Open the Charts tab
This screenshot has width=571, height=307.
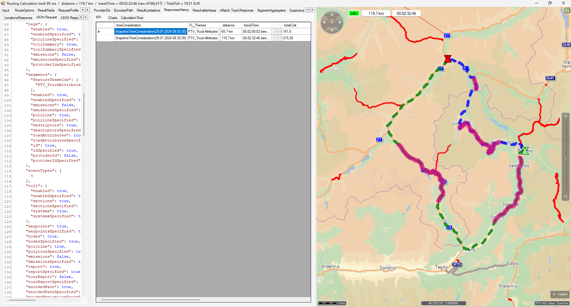pyautogui.click(x=113, y=18)
